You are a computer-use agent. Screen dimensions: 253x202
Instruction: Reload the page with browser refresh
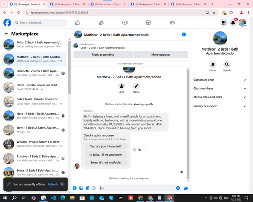[19, 12]
